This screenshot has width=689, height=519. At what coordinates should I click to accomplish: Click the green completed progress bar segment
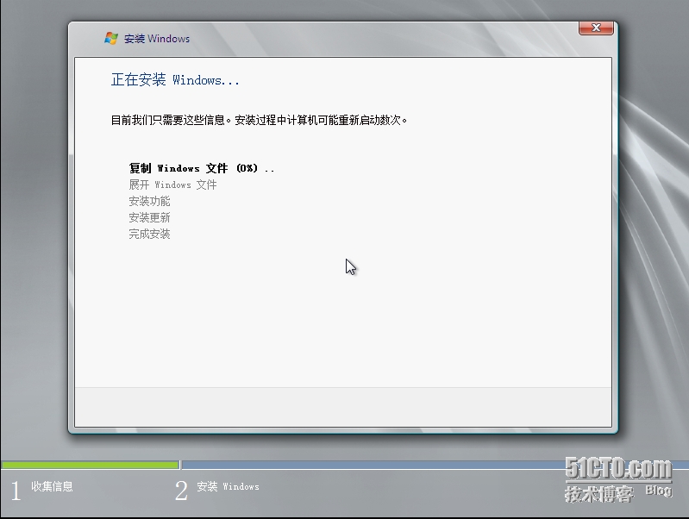point(90,465)
